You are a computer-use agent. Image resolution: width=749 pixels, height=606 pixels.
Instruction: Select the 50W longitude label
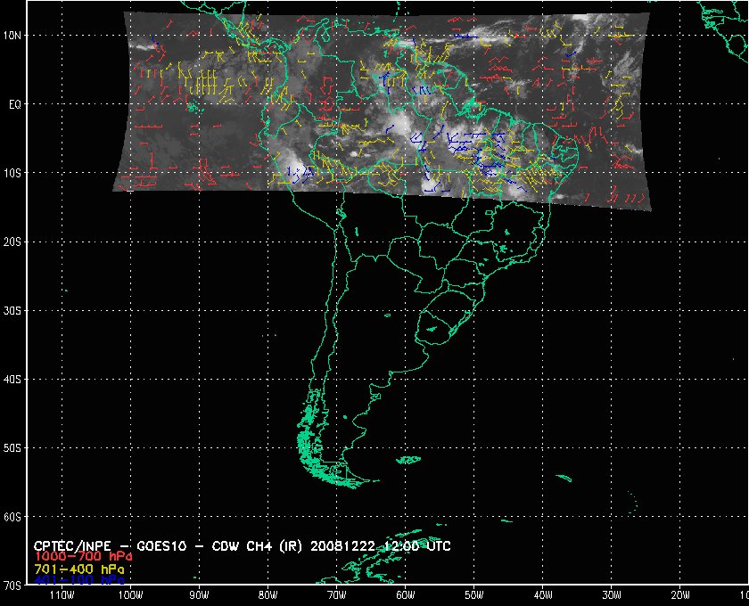[474, 595]
